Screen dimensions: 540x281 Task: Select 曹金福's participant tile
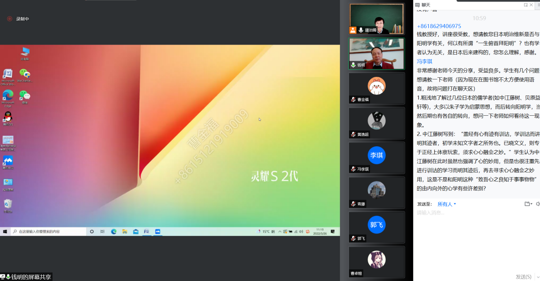(x=376, y=88)
